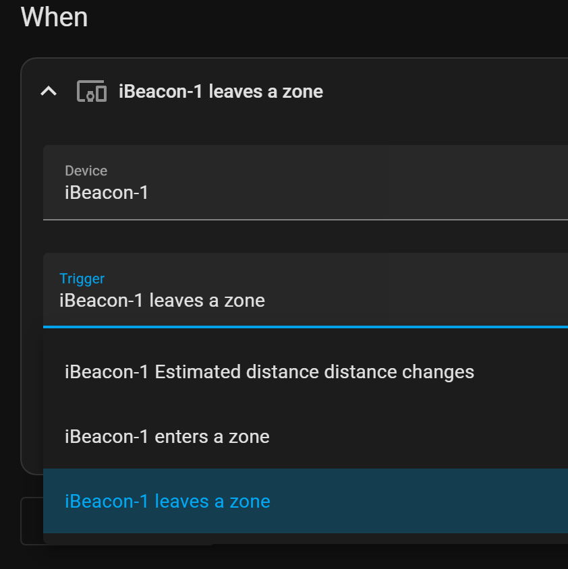Open the Device picker field
This screenshot has width=568, height=569.
click(305, 183)
